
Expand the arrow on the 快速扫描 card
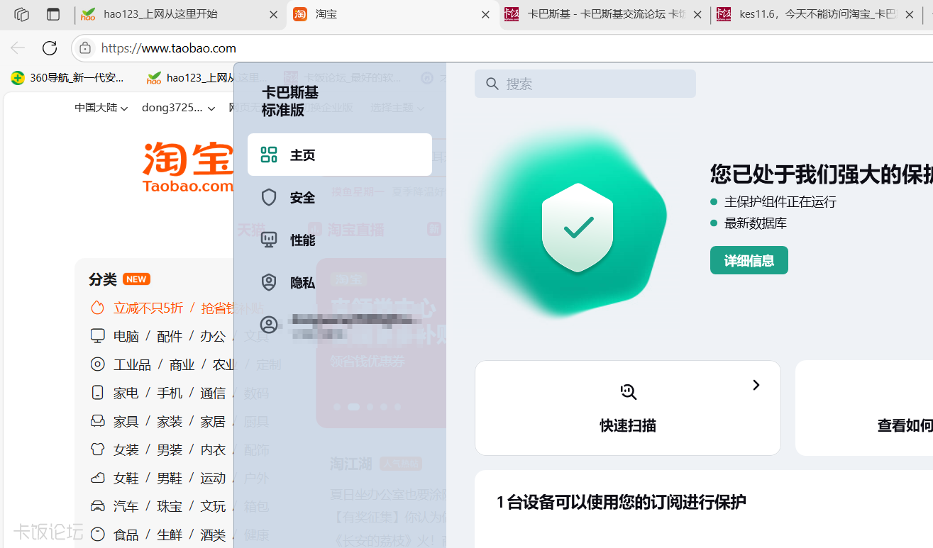(x=756, y=385)
